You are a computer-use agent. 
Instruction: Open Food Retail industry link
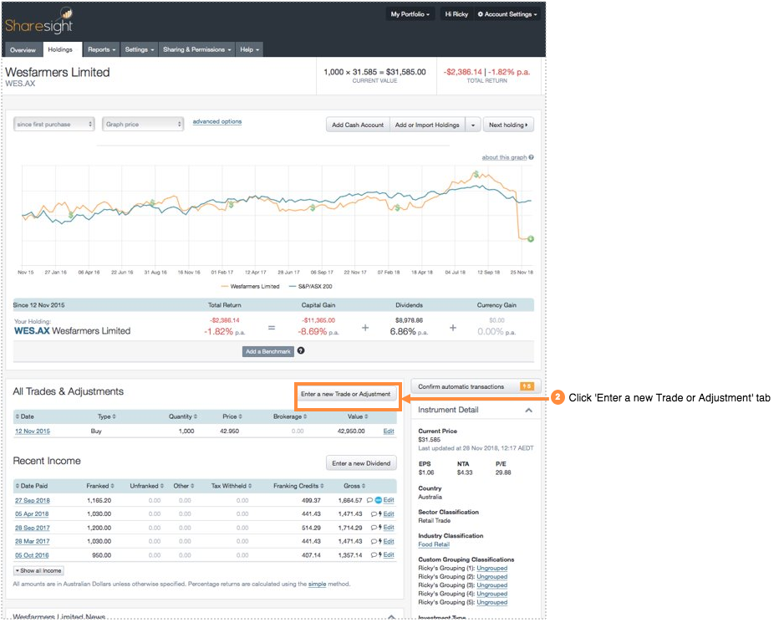pyautogui.click(x=434, y=544)
